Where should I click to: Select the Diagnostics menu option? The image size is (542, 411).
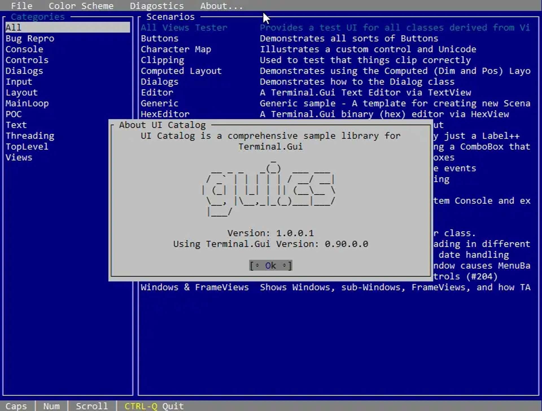157,6
